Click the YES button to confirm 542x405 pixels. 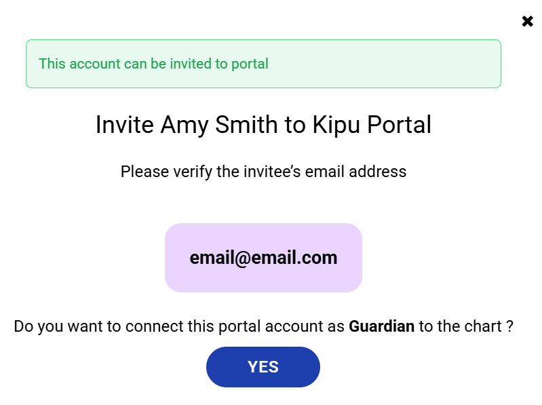tap(263, 367)
